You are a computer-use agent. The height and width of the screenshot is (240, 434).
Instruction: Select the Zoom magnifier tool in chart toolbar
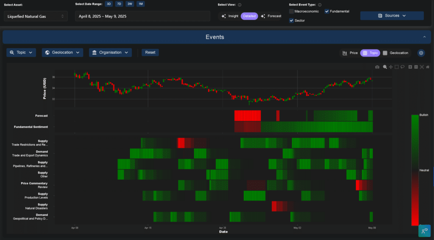[x=385, y=67]
